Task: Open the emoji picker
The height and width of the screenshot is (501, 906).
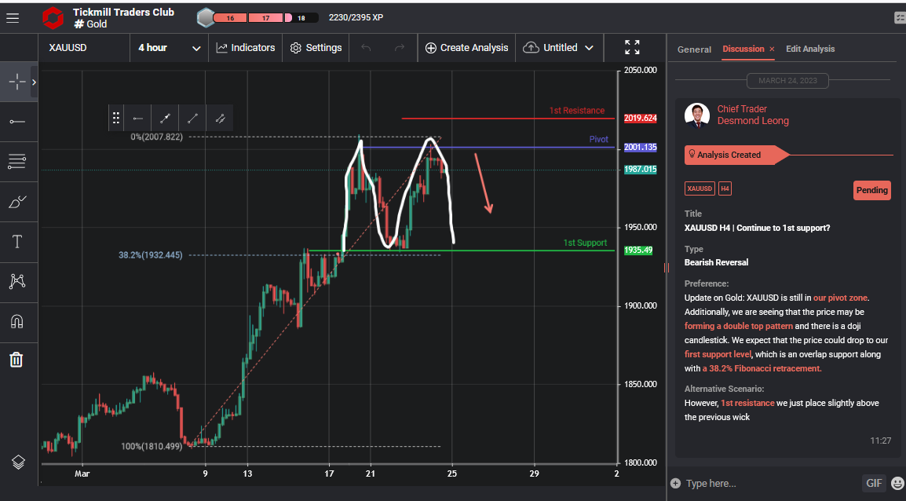Action: click(897, 483)
